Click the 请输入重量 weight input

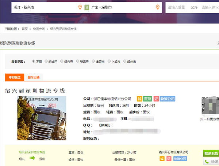176,7
